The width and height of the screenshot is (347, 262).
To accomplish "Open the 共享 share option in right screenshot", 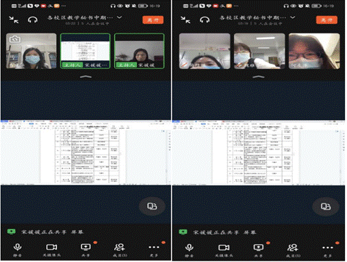I will coord(258,250).
